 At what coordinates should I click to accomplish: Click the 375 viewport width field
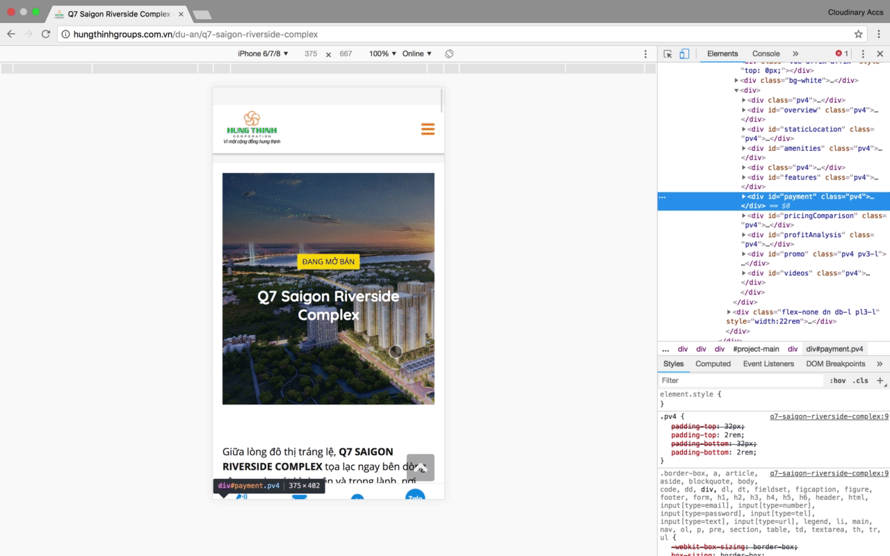pyautogui.click(x=311, y=54)
